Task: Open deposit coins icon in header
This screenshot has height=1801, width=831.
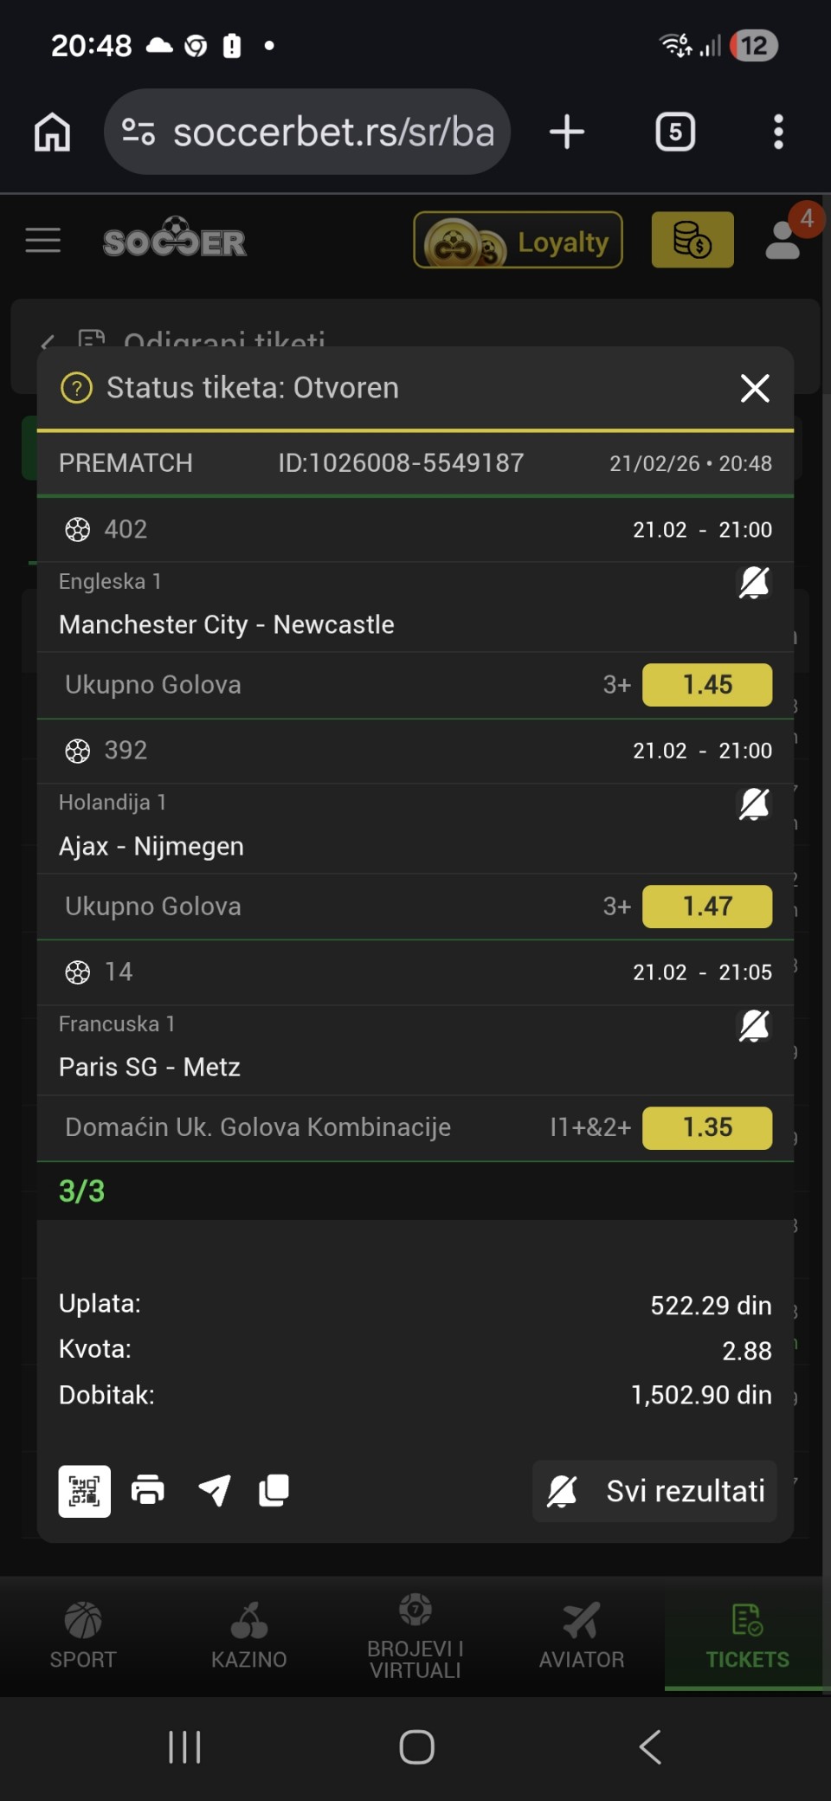Action: 692,240
